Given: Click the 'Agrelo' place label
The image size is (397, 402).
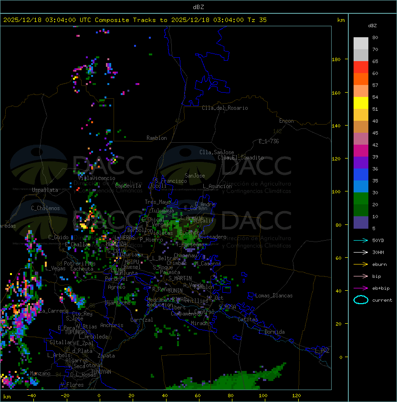Looking at the screenshot, I should coord(116,287).
